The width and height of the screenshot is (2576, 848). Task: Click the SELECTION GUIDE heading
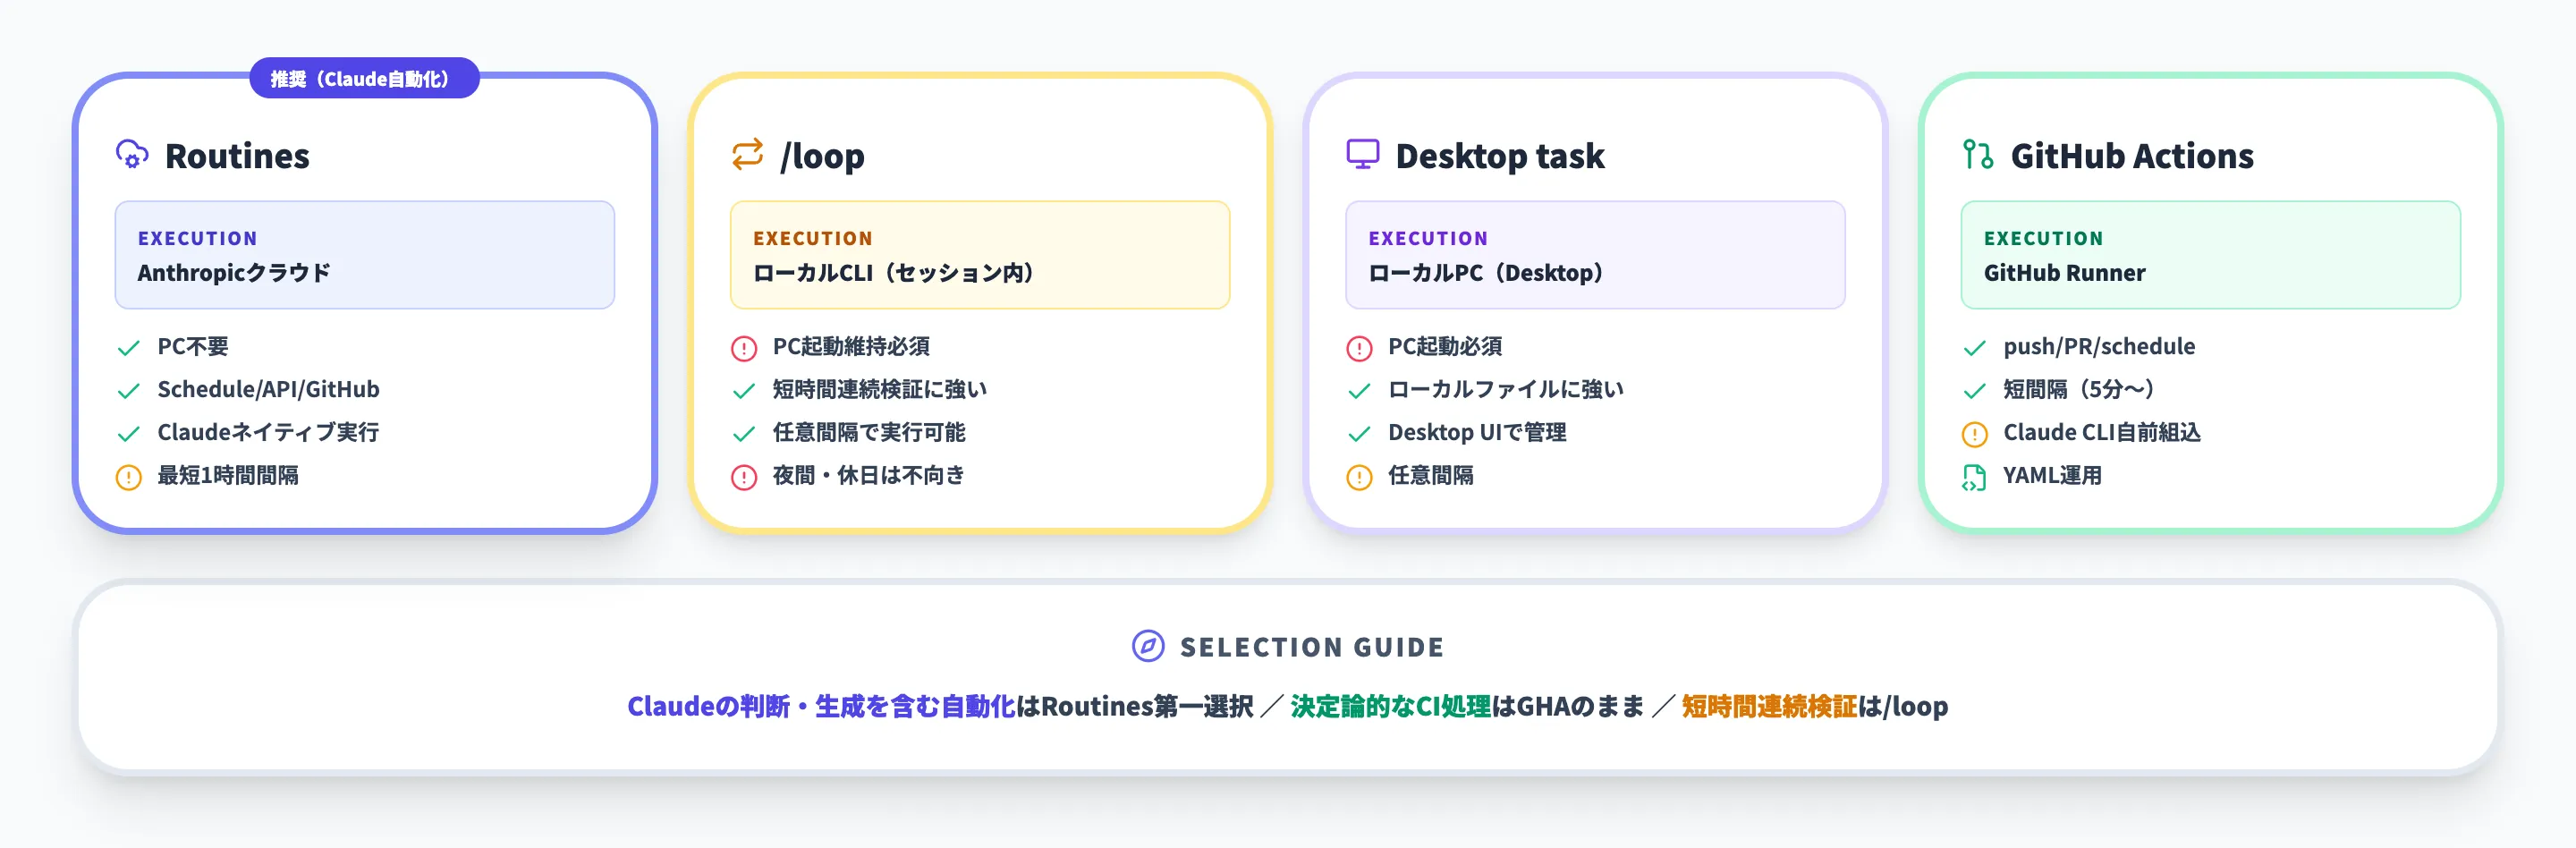click(x=1312, y=648)
